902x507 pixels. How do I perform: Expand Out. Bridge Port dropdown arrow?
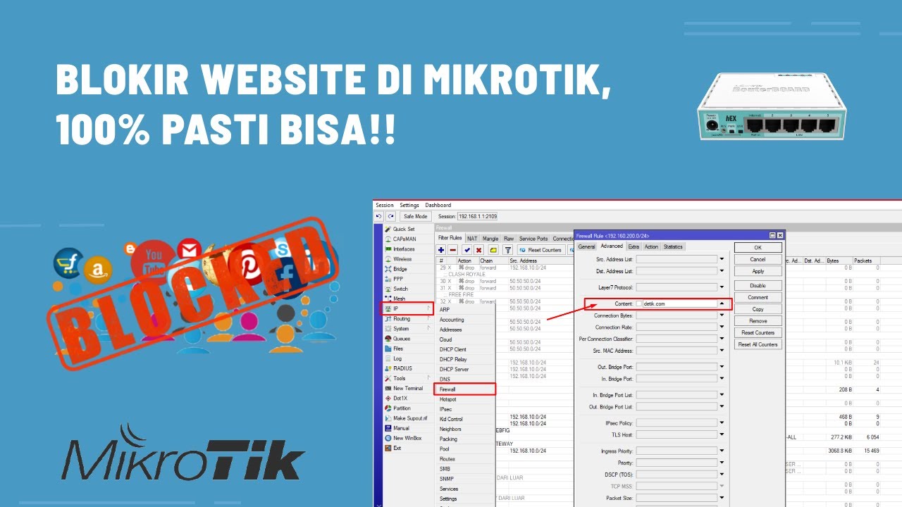point(722,367)
